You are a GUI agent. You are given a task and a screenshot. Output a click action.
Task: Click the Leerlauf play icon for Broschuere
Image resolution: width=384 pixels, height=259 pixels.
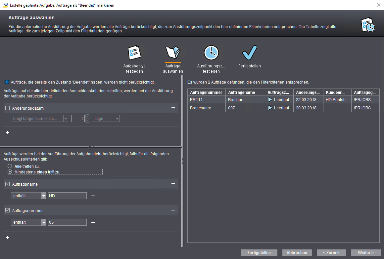point(270,108)
